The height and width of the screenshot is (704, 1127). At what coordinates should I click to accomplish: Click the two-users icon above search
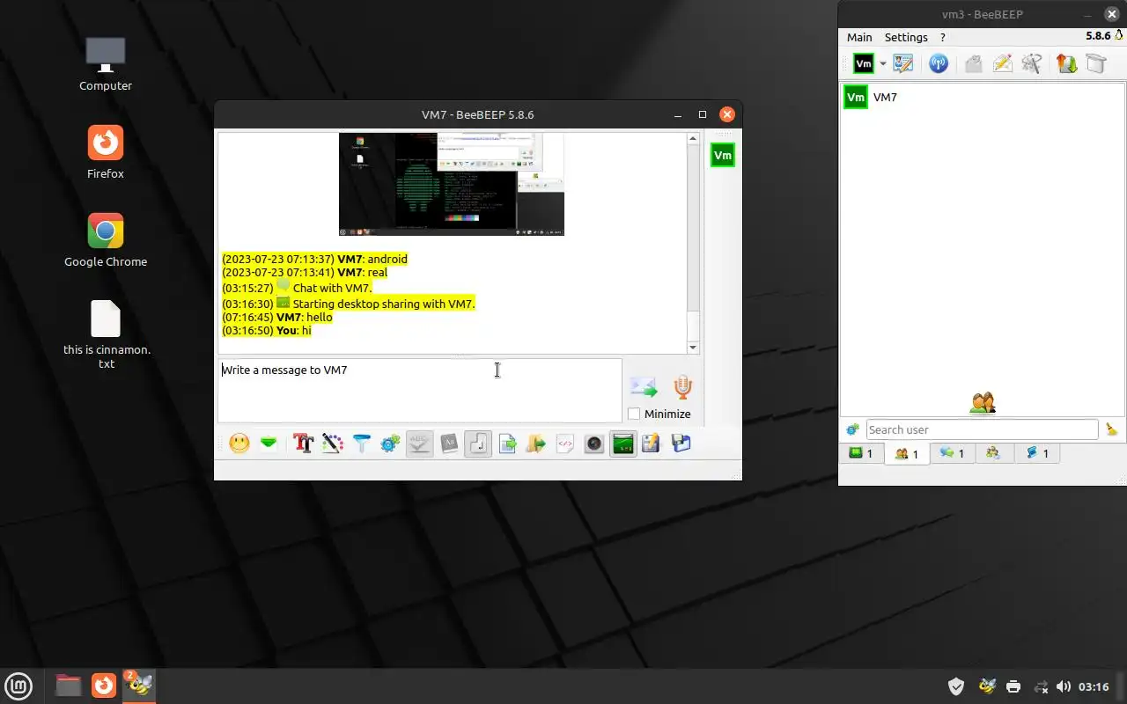pos(983,403)
